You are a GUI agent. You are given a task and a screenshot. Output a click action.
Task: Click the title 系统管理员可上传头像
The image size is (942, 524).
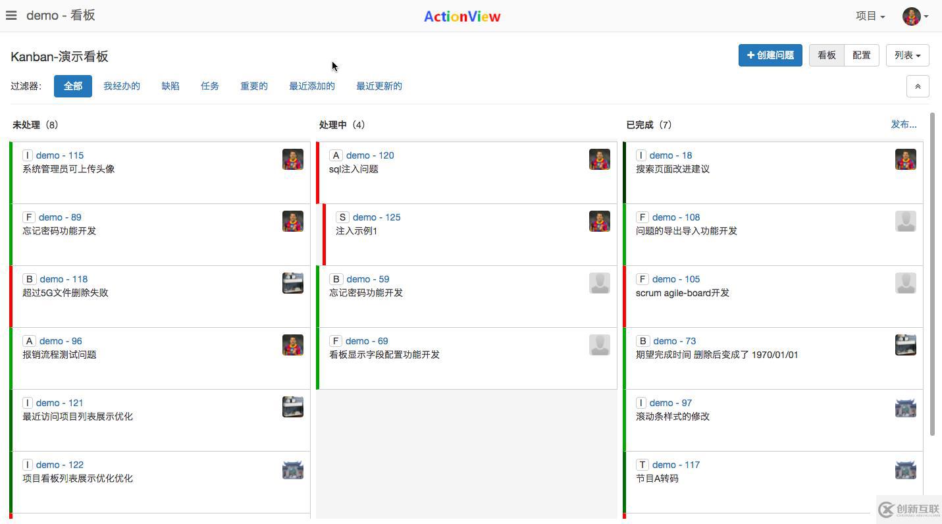[x=68, y=169]
